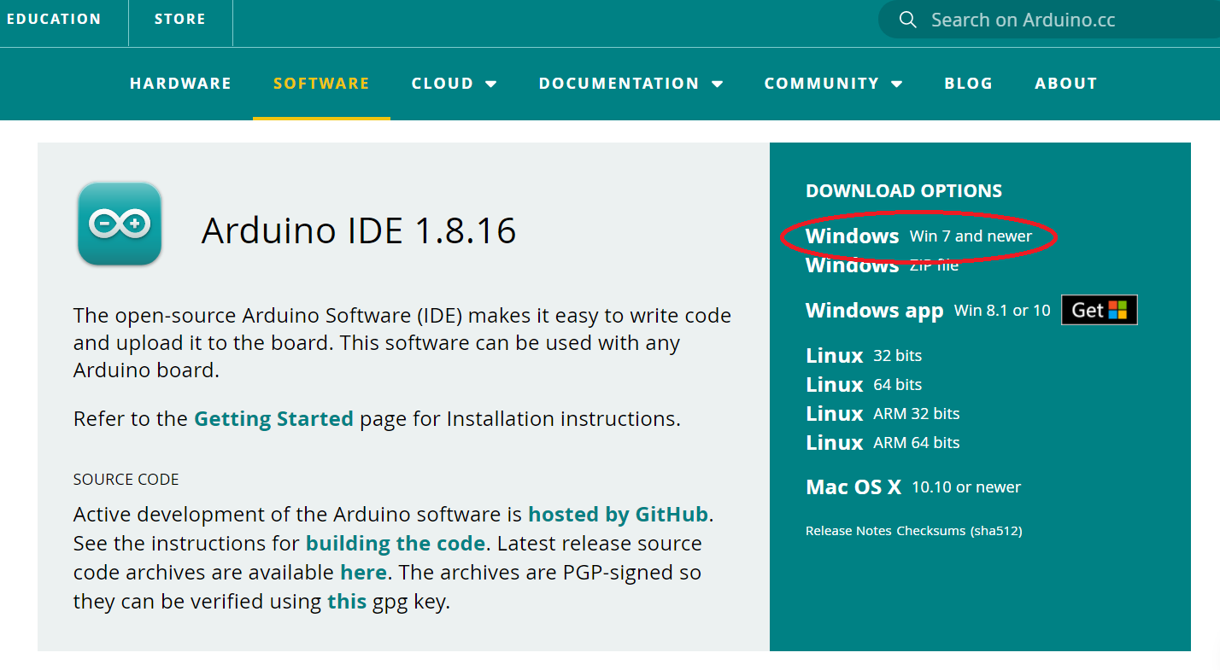Go to the Hardware menu item
1220x670 pixels.
click(180, 83)
